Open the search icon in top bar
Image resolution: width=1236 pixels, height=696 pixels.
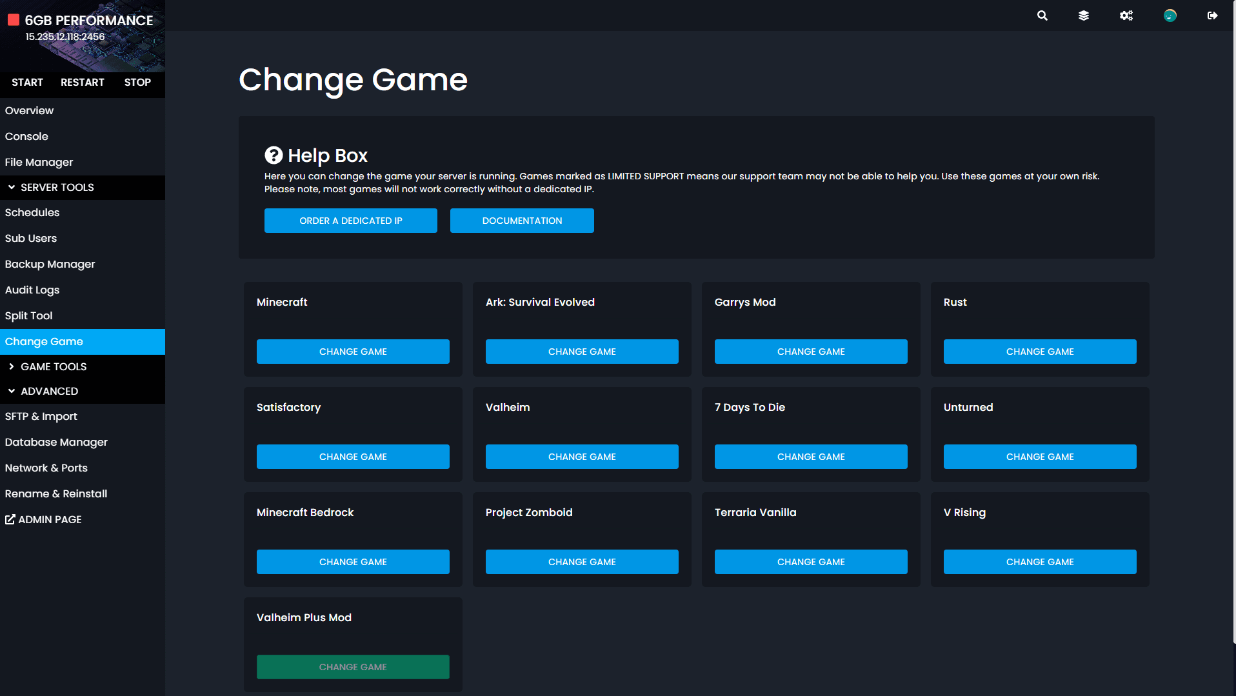pyautogui.click(x=1042, y=15)
